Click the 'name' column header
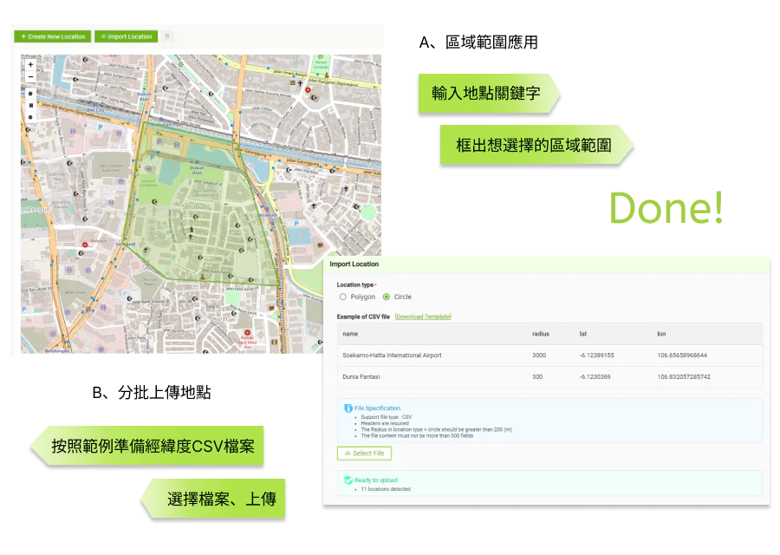 pyautogui.click(x=350, y=334)
